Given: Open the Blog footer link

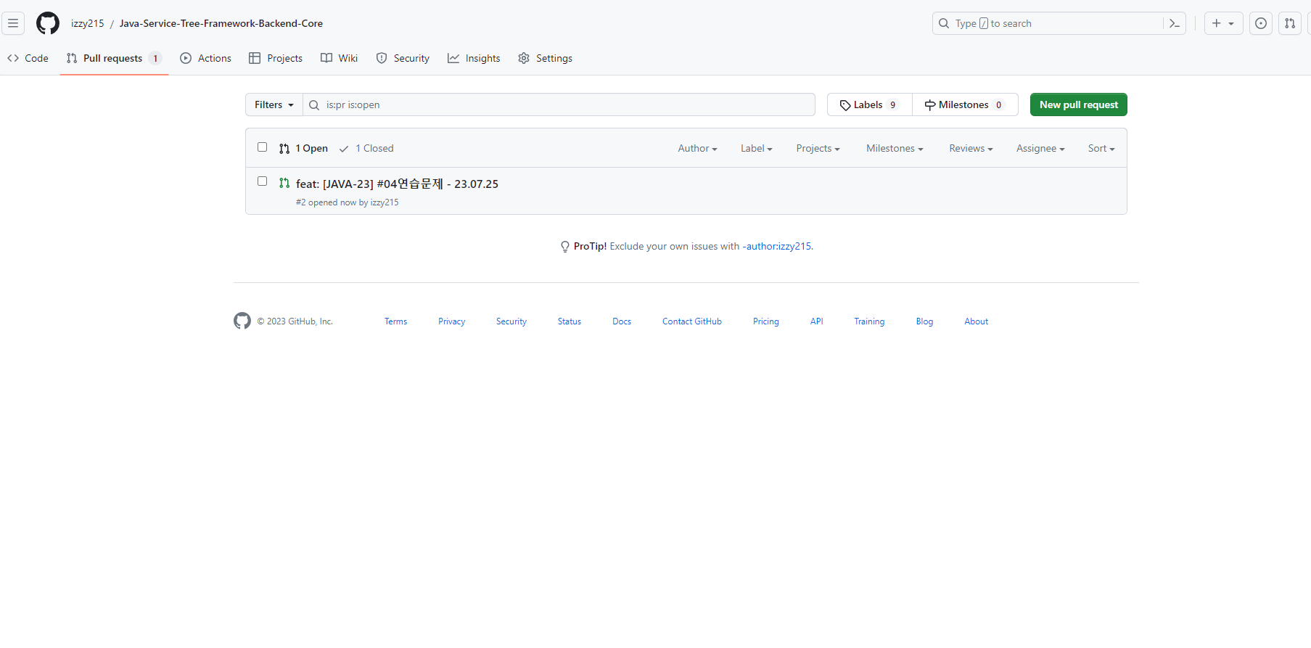Looking at the screenshot, I should point(924,321).
